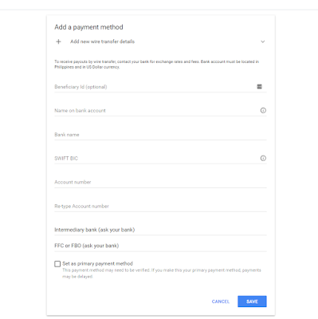Select the Bank name input field
Image resolution: width=318 pixels, height=319 pixels.
tap(160, 135)
